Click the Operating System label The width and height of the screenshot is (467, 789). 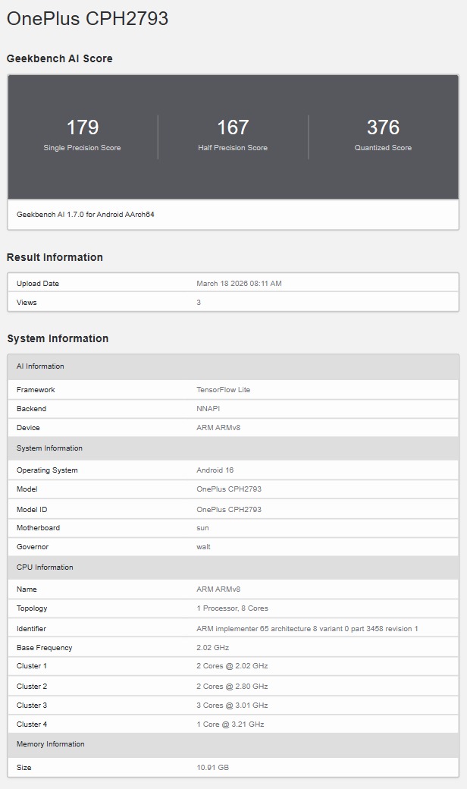pos(47,470)
